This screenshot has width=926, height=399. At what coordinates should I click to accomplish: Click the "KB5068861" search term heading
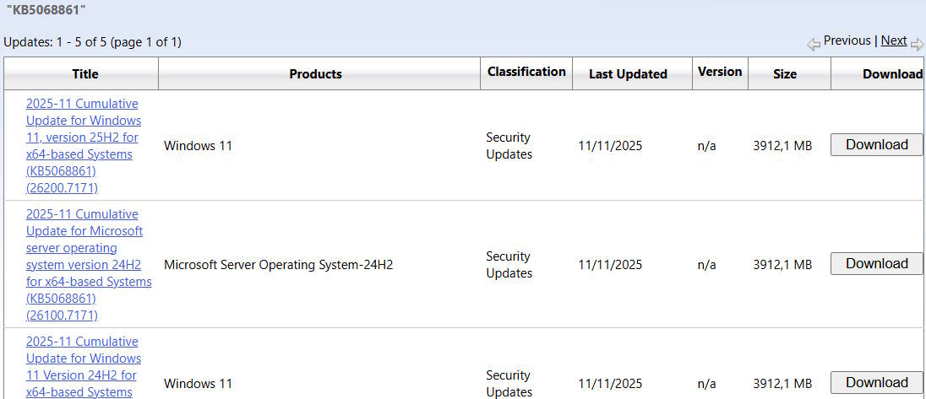[x=46, y=10]
